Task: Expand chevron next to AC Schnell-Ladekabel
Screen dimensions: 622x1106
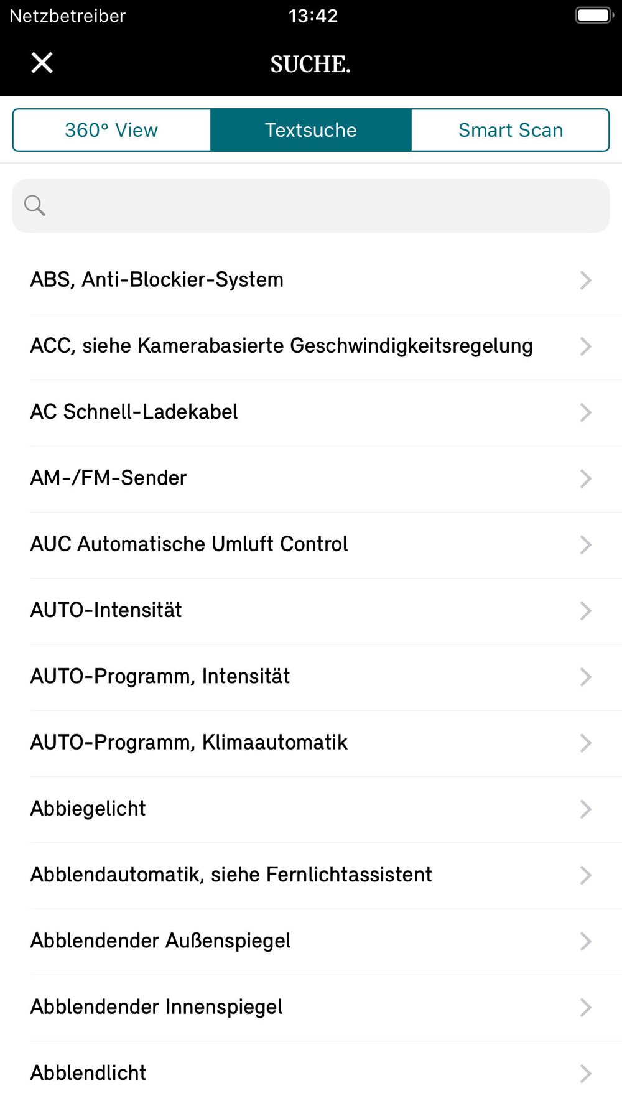Action: pos(585,412)
